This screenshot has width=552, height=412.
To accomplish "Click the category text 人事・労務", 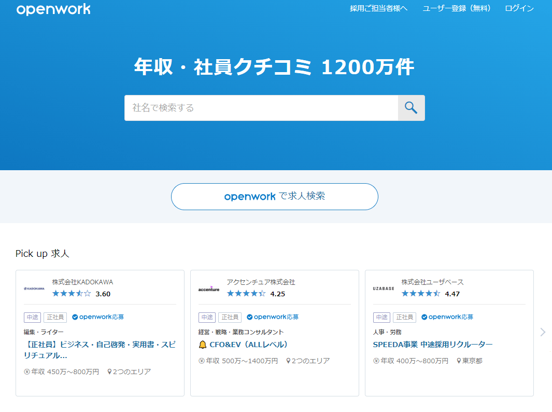I will (387, 332).
